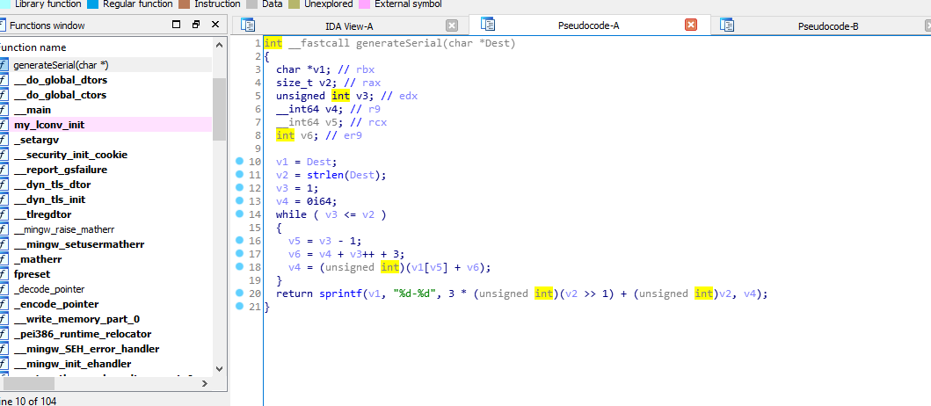The image size is (931, 406).
Task: Toggle breakpoint dot on line 14
Action: 240,214
